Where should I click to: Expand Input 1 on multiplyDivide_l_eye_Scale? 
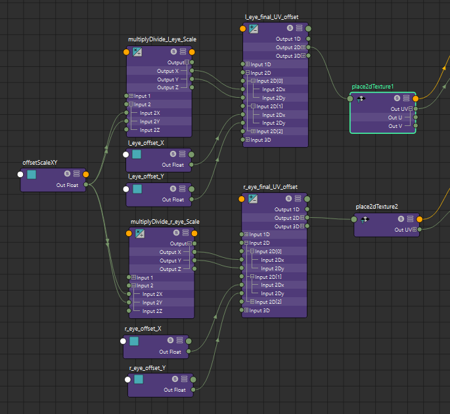pyautogui.click(x=131, y=96)
